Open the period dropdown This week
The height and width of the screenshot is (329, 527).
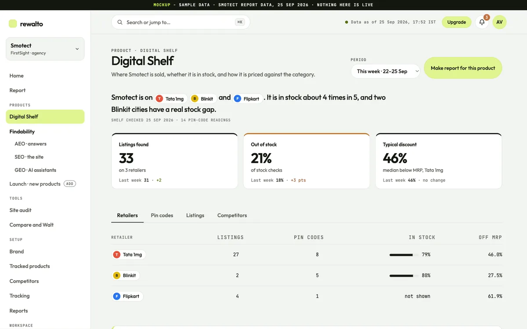point(385,71)
